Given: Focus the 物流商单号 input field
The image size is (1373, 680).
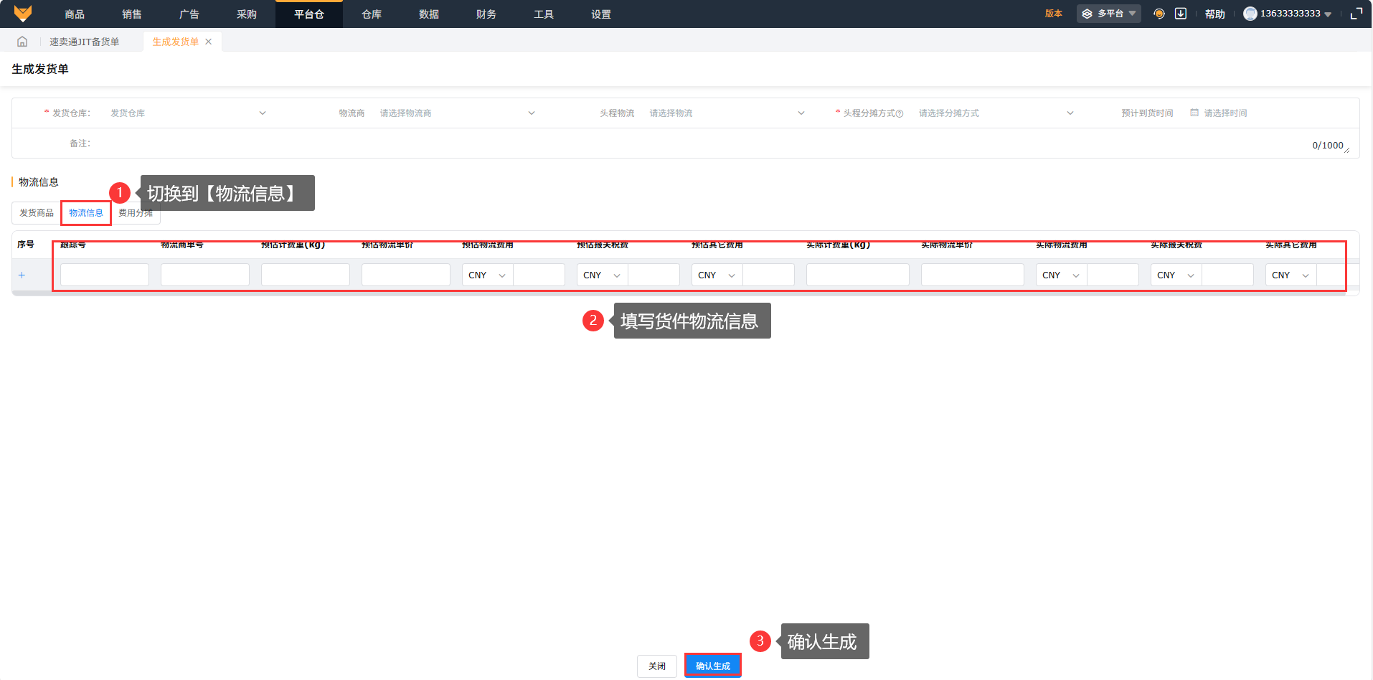Looking at the screenshot, I should (205, 275).
